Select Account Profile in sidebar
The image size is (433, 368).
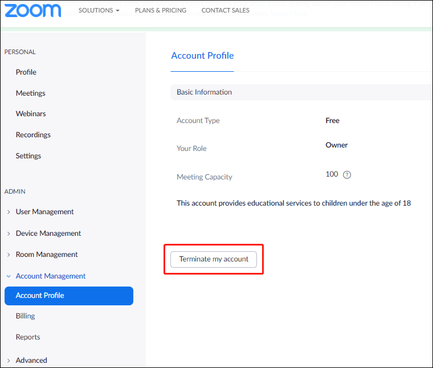coord(69,296)
